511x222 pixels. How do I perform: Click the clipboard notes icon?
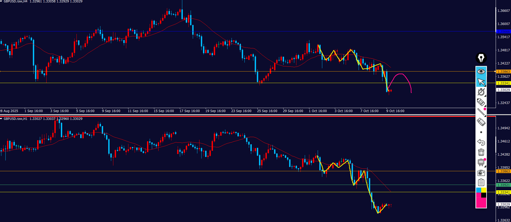point(481,182)
